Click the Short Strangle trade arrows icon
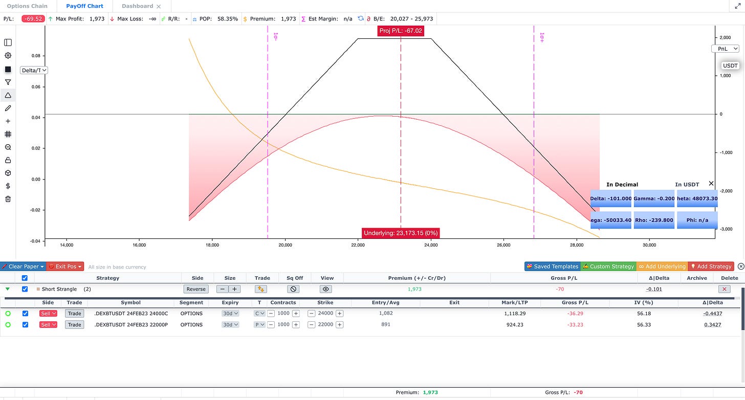This screenshot has height=400, width=745. (261, 289)
